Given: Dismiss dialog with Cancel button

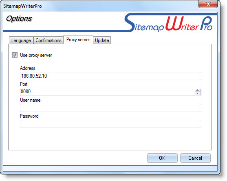Looking at the screenshot, I should coord(195,158).
